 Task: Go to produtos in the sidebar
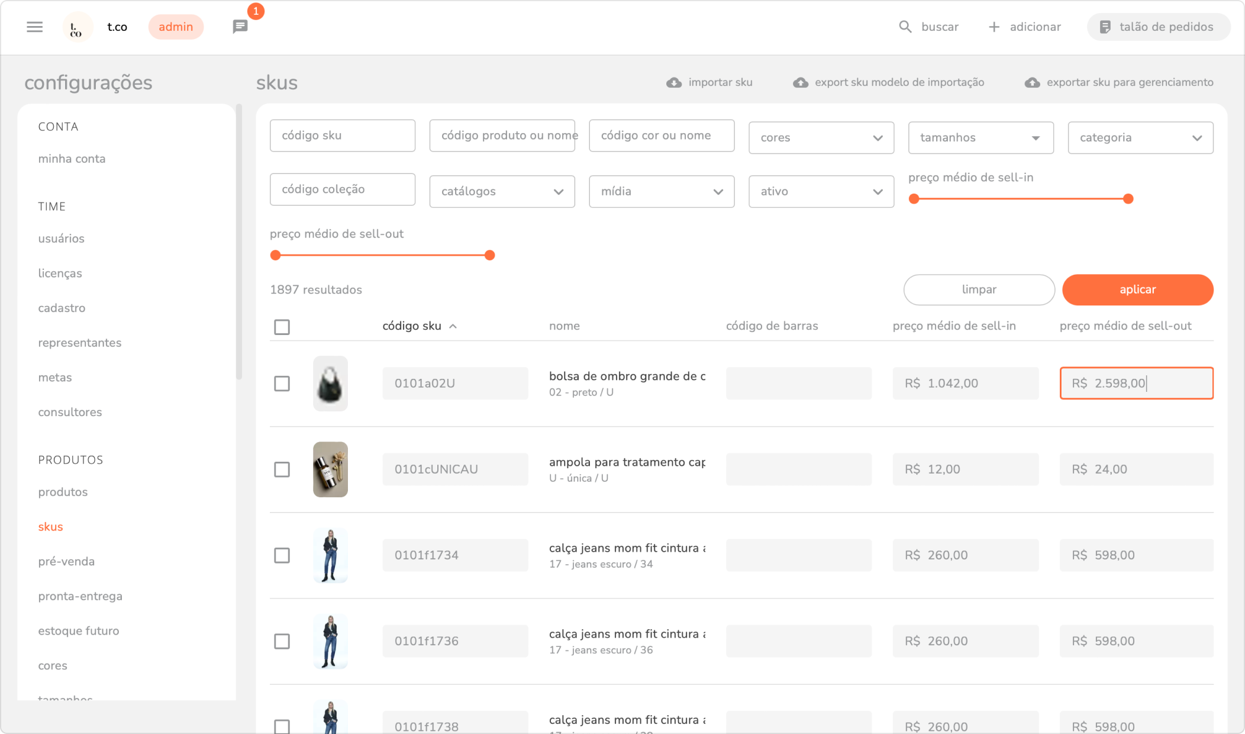pyautogui.click(x=63, y=492)
